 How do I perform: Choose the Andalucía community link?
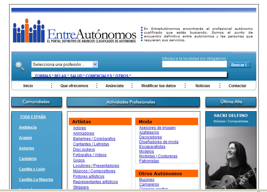click(28, 127)
